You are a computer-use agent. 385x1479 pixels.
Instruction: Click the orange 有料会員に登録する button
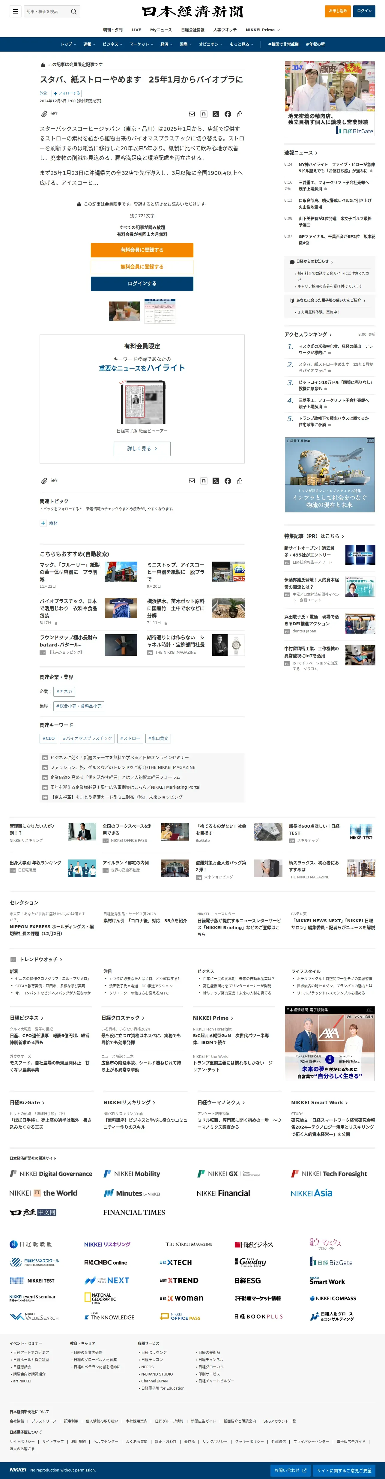(x=142, y=250)
